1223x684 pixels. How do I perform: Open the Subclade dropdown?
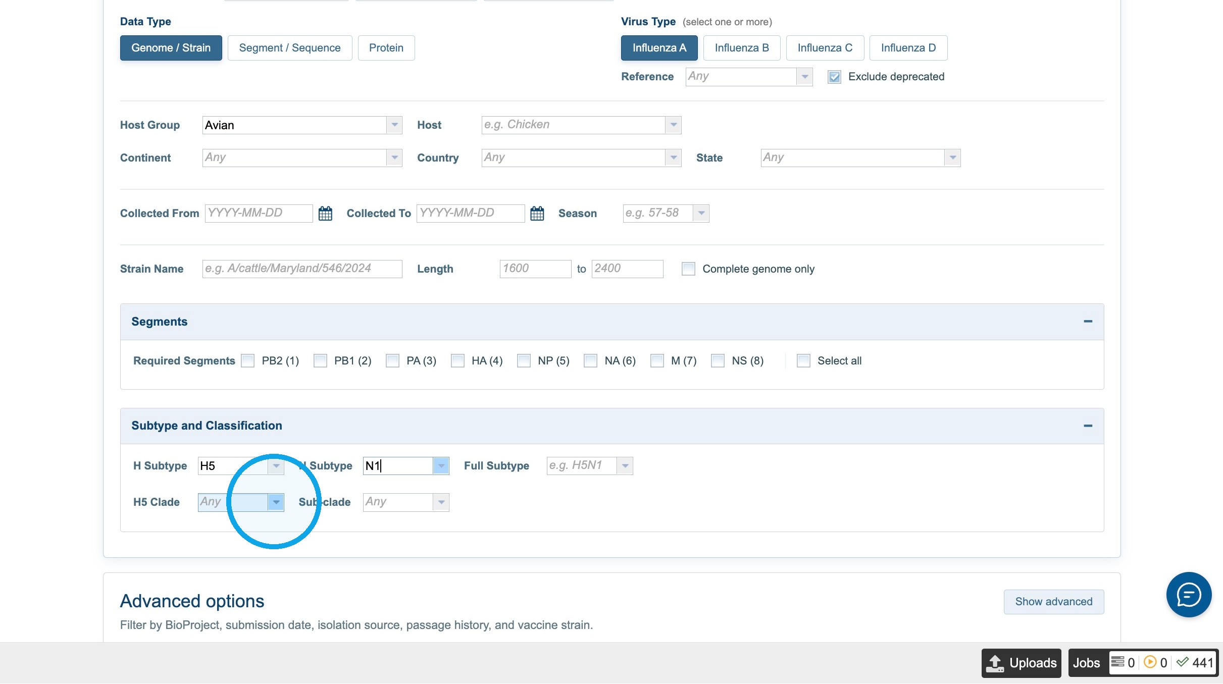(441, 502)
